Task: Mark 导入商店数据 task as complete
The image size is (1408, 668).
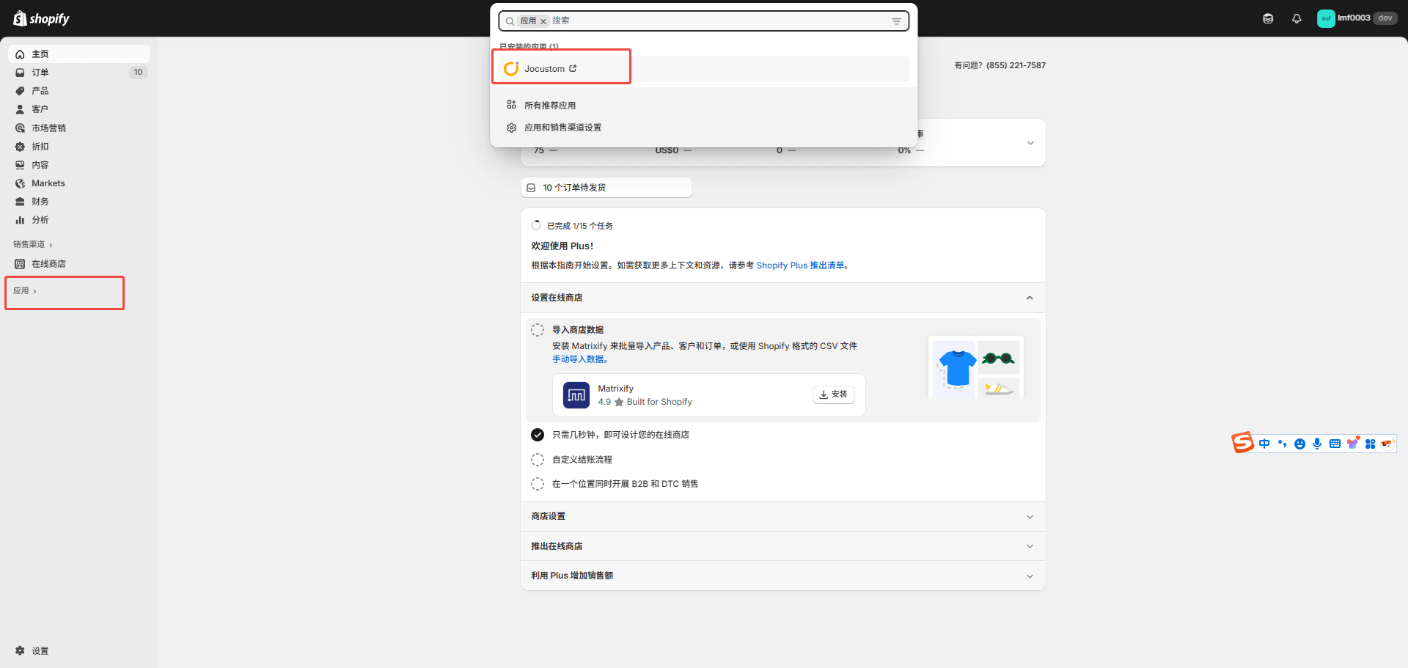Action: [538, 330]
